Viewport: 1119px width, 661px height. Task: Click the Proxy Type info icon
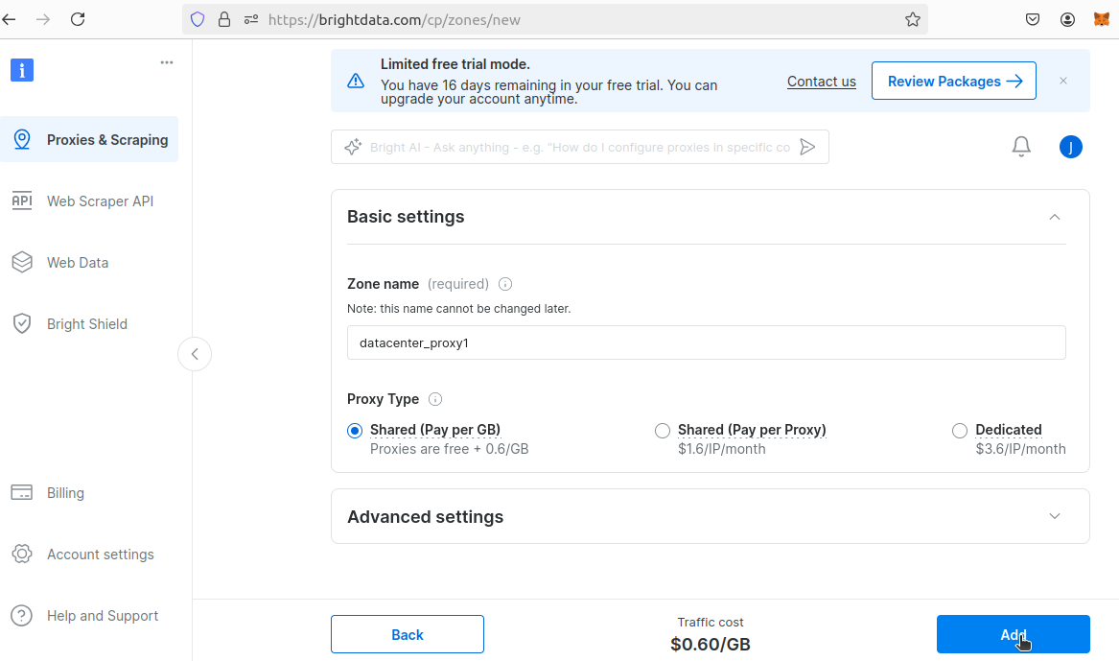[435, 399]
